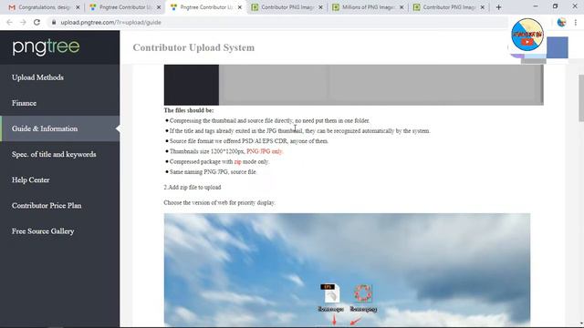584x328 pixels.
Task: Close the Millions of PNG Images tab
Action: (x=401, y=7)
